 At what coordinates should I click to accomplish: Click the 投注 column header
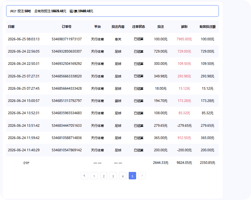(x=161, y=27)
